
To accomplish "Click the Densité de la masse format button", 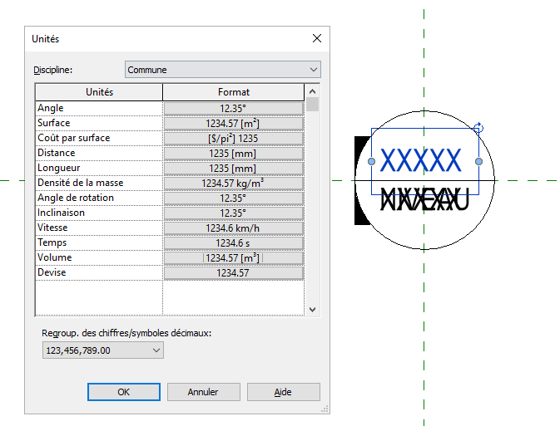I will (234, 184).
